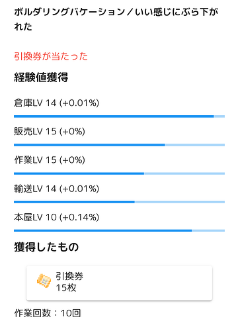Click the ボルダリングバケーション result title
Screen dimensions: 238x331
tap(116, 19)
